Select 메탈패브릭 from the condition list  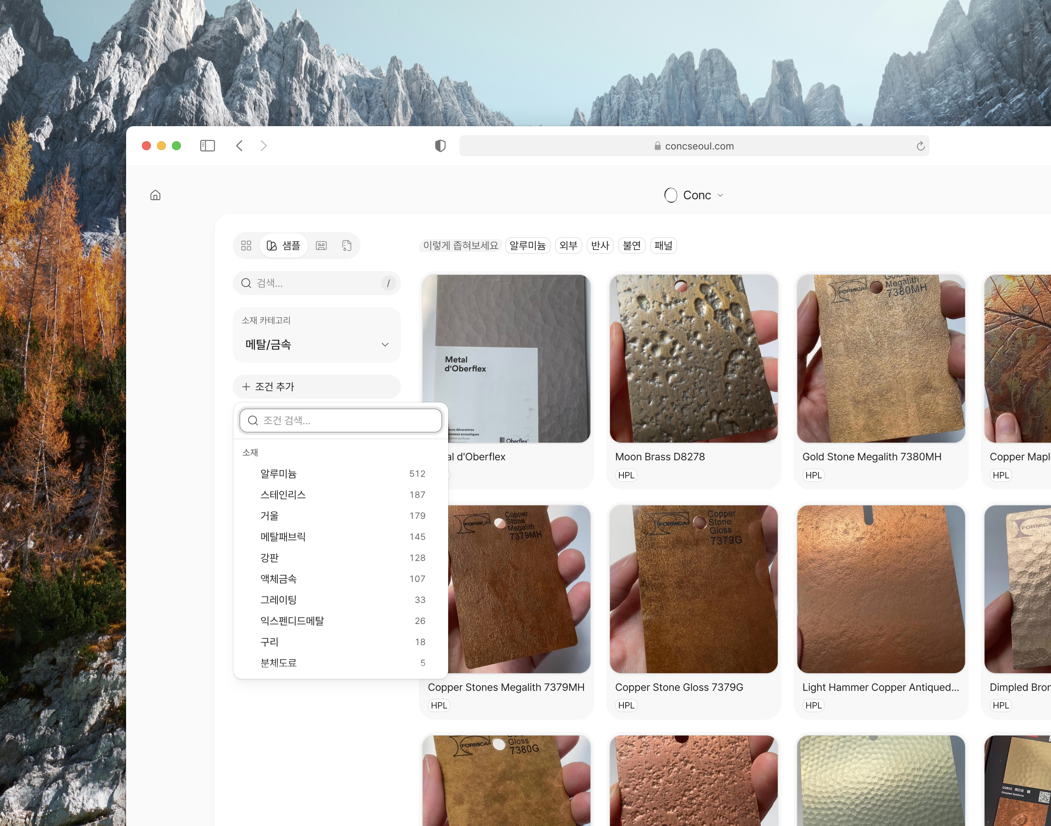pyautogui.click(x=341, y=537)
